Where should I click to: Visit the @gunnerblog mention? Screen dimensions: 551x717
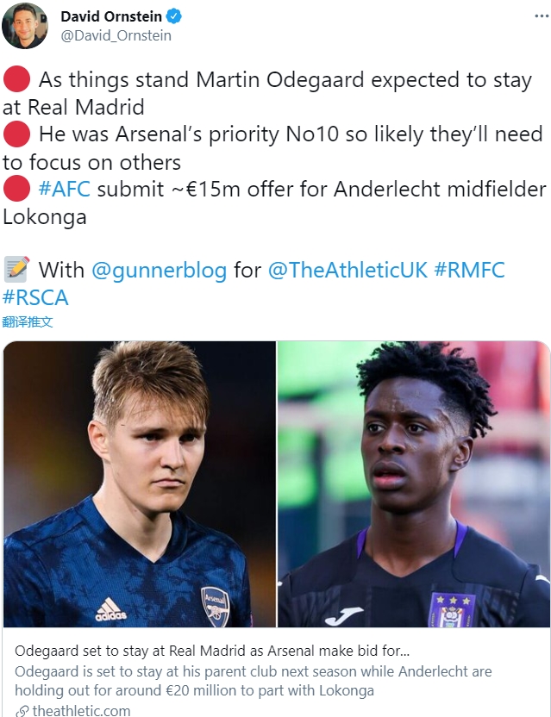point(160,271)
